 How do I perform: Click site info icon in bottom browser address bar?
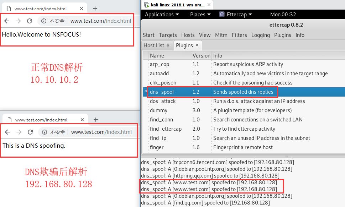(x=45, y=132)
